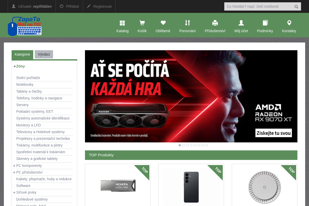Select the first carousel slide dot

(180, 145)
